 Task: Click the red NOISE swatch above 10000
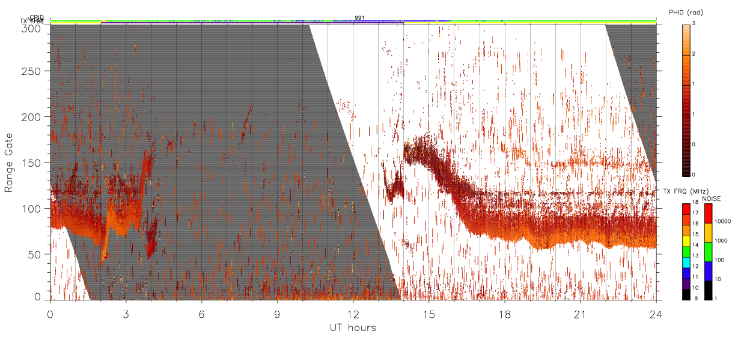[709, 213]
